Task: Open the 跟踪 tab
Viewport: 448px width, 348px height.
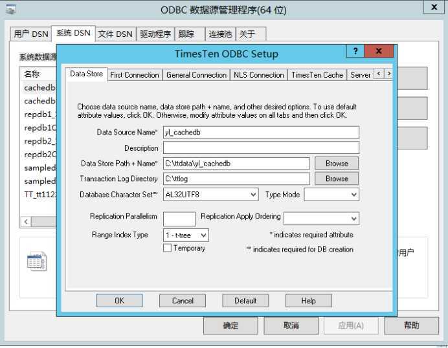Action: (x=190, y=34)
